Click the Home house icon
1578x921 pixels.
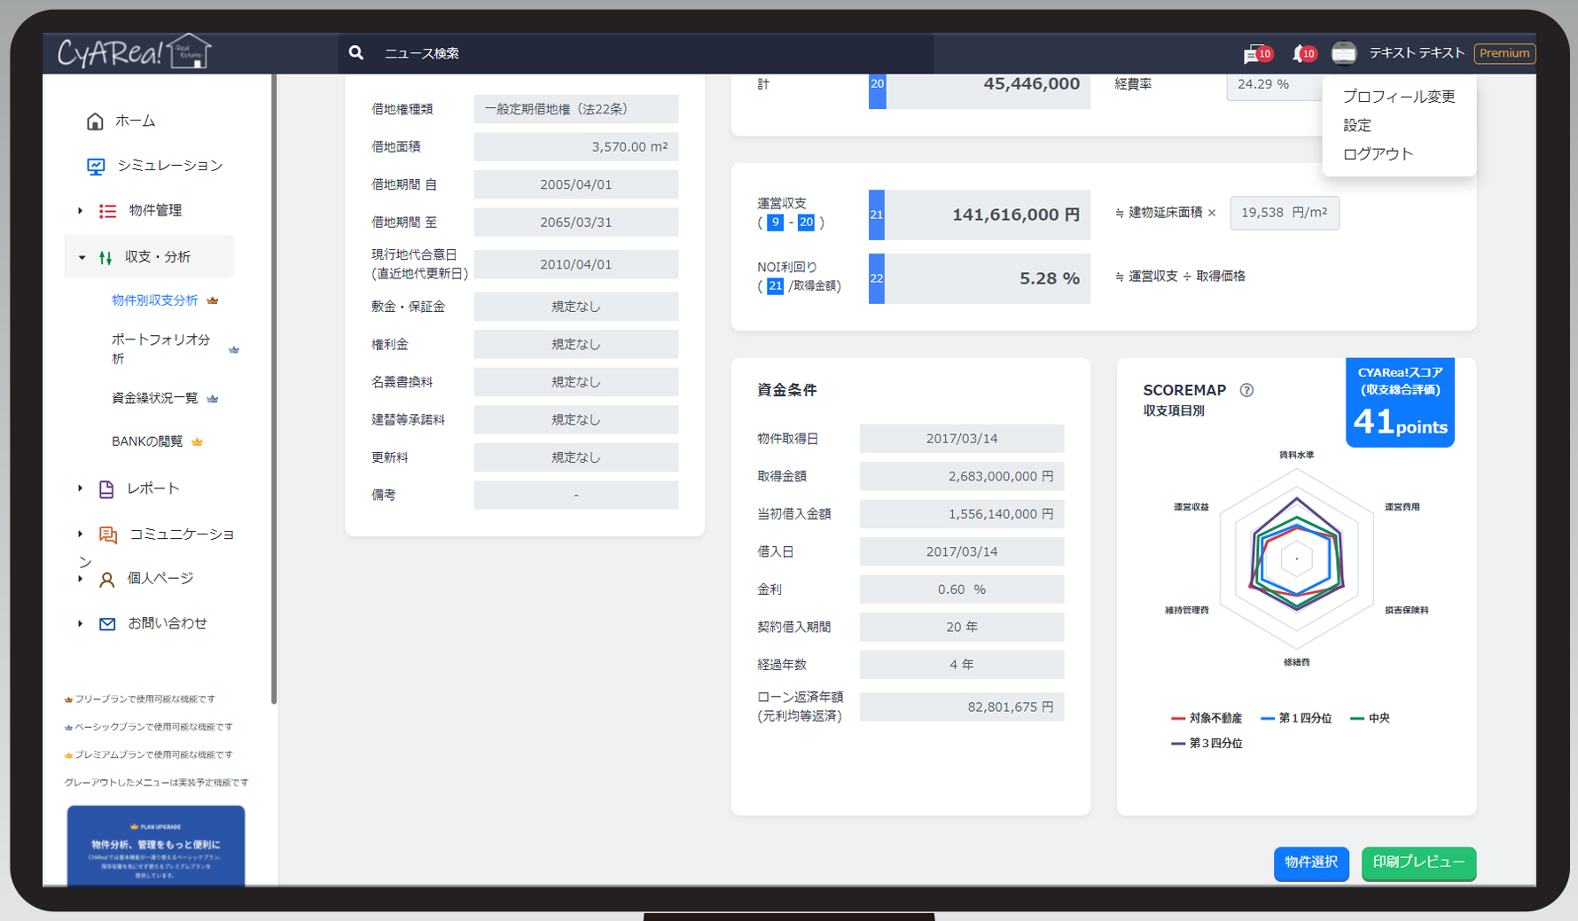tap(95, 121)
